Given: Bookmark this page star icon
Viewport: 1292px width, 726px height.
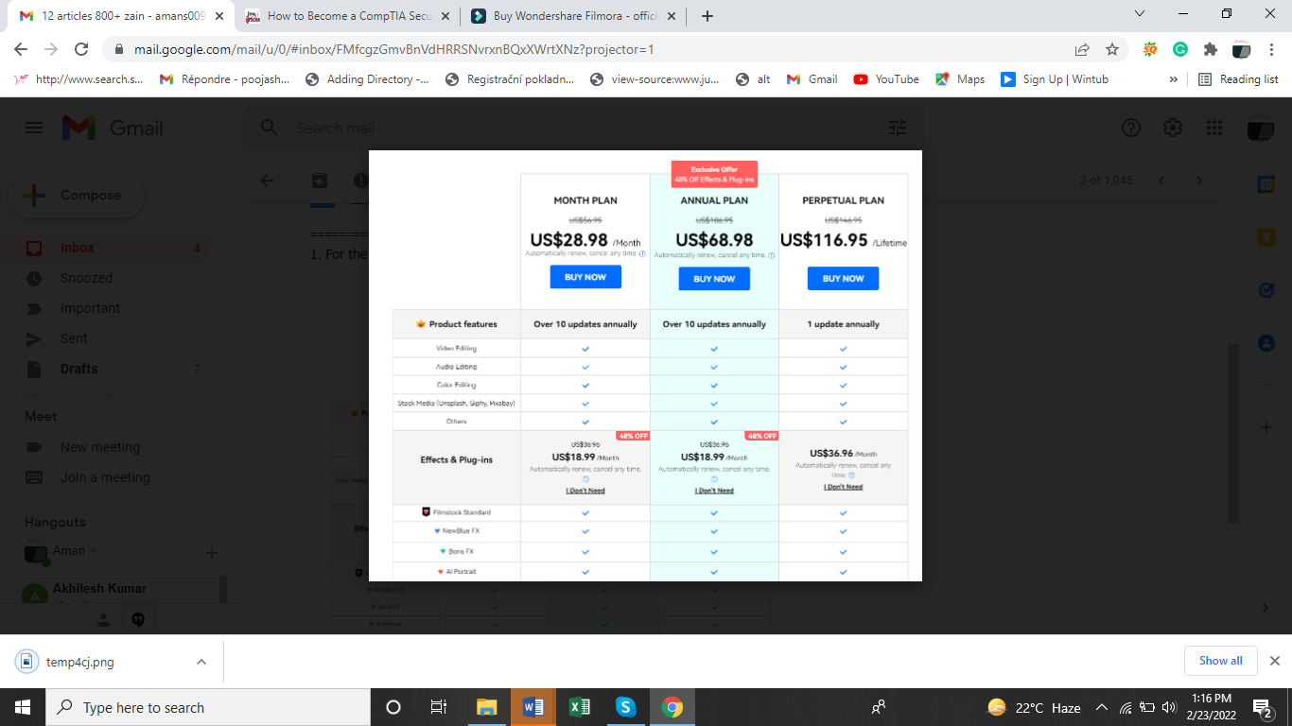Looking at the screenshot, I should (x=1112, y=49).
